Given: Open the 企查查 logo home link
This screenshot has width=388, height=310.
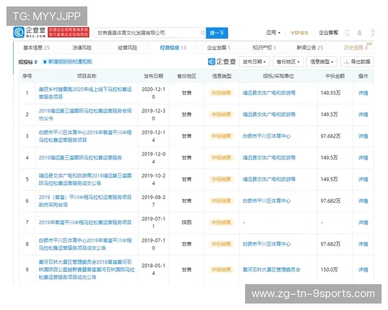Looking at the screenshot, I should click(x=30, y=32).
